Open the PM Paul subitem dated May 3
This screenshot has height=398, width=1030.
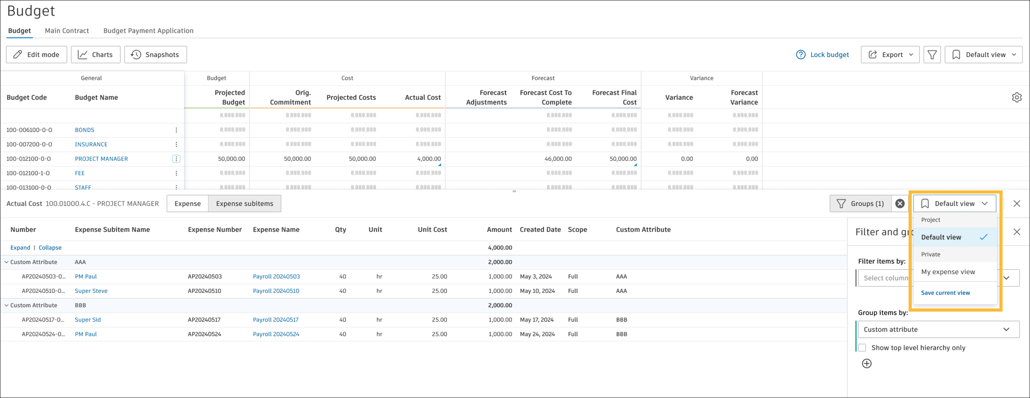pyautogui.click(x=85, y=277)
